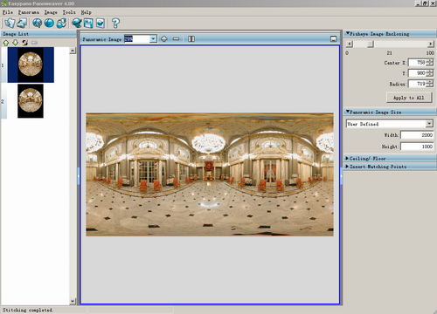Viewport: 437px width, 314px height.
Task: Click the grayed remove image icon
Action: click(x=34, y=43)
